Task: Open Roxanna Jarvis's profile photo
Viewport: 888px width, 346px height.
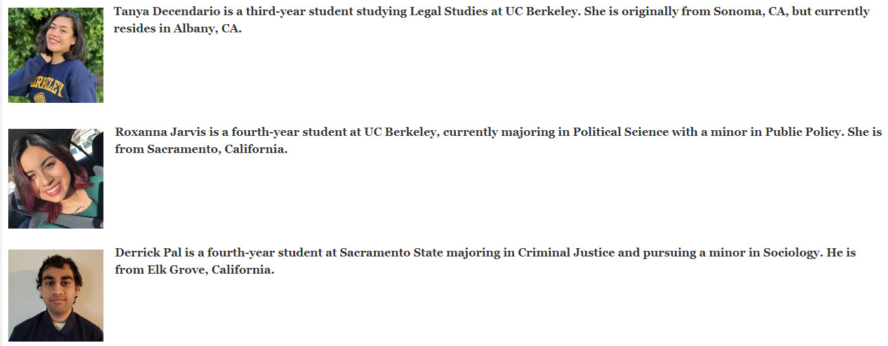Action: (x=56, y=178)
